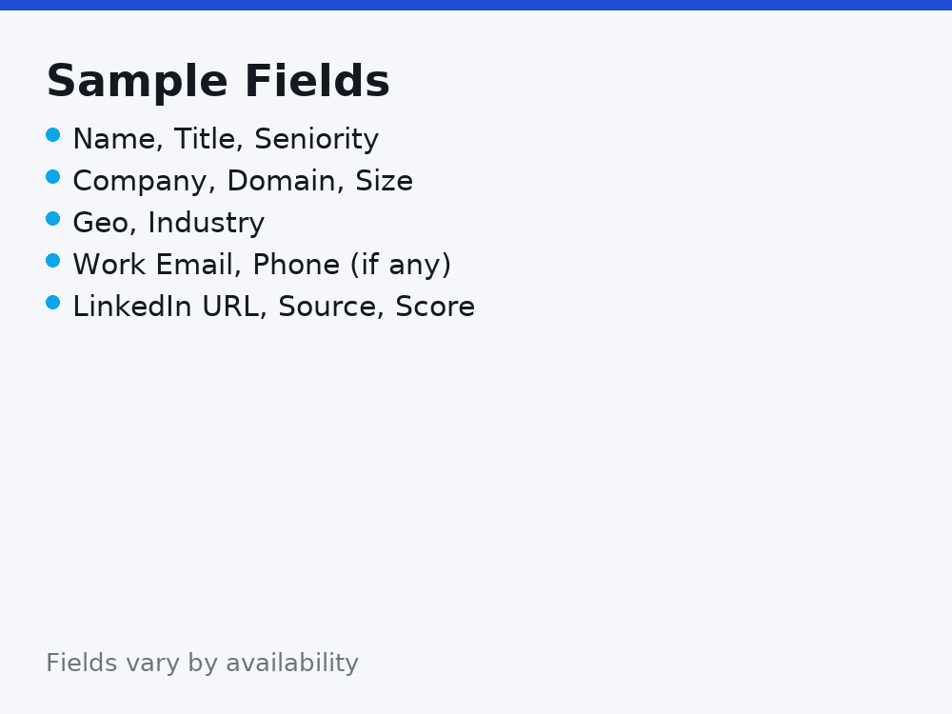Screen dimensions: 952x714
Task: Click the Work Email text
Action: coord(152,264)
